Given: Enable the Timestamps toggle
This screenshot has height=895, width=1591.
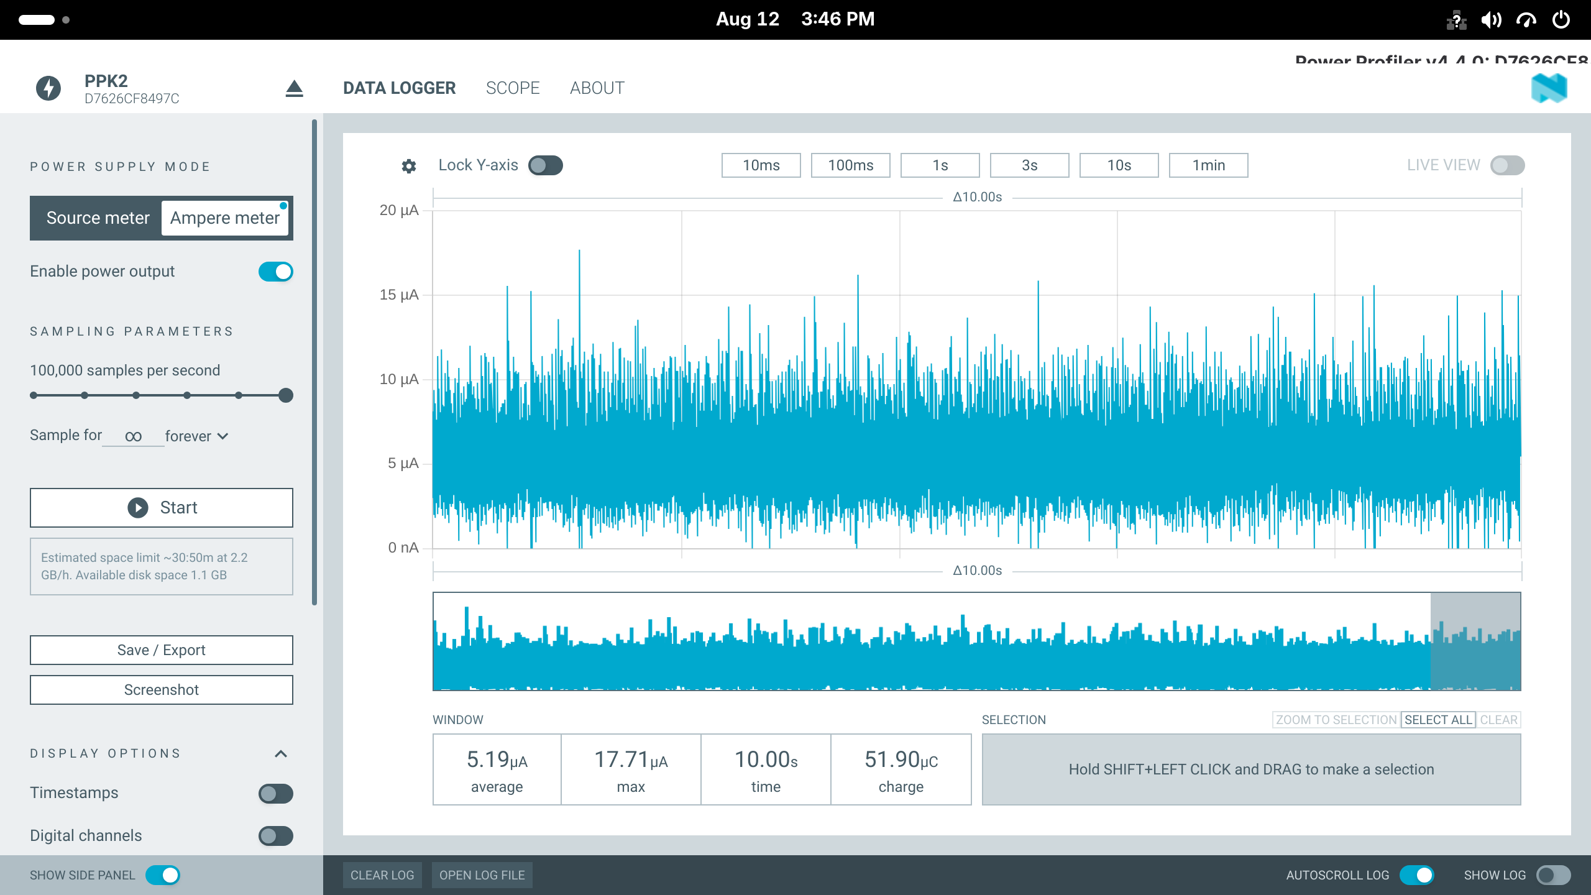Looking at the screenshot, I should [276, 794].
